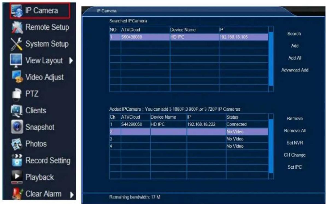
Task: Click the Remove button
Action: coord(295,119)
